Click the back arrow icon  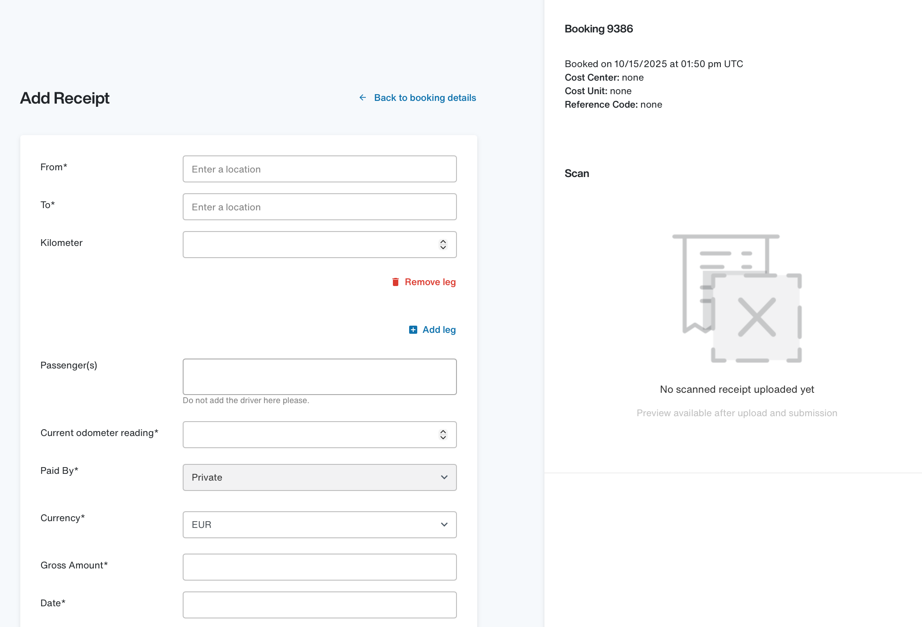(x=363, y=98)
